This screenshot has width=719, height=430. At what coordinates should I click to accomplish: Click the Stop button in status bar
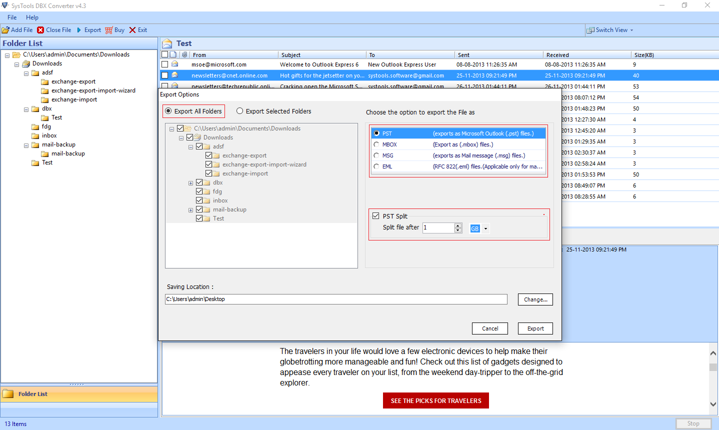[x=693, y=423]
